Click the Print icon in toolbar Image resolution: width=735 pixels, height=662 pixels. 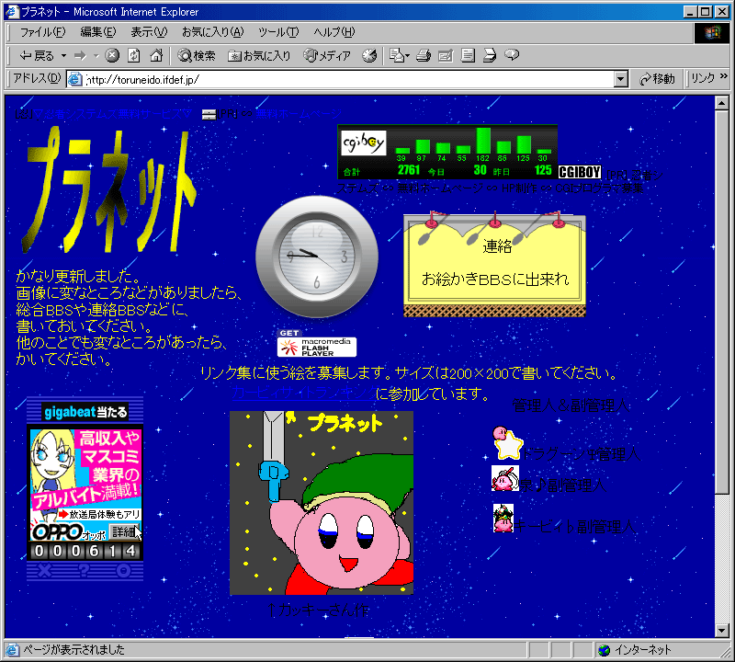[424, 56]
